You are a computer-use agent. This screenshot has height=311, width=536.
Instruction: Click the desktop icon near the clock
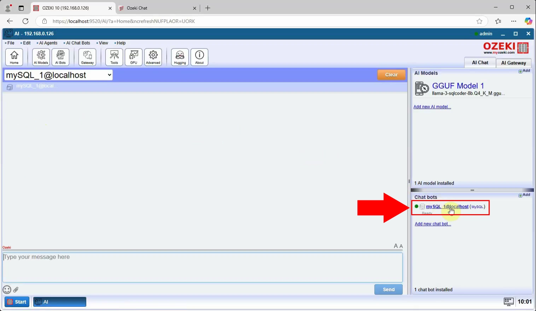pos(508,301)
